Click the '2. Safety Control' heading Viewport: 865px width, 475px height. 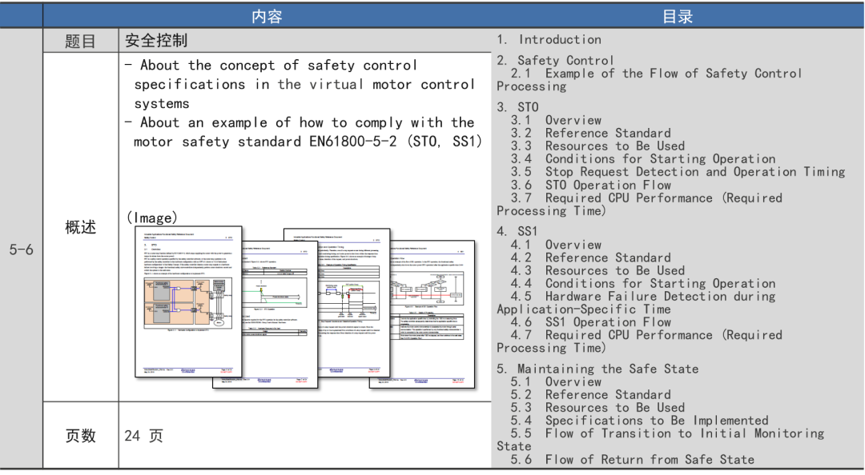(555, 60)
